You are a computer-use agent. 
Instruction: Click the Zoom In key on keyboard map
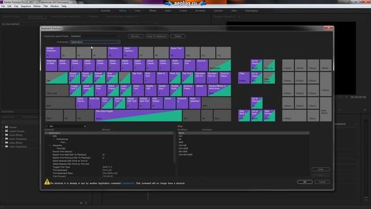tap(202, 65)
